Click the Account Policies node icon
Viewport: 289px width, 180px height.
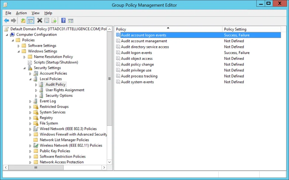pos(36,73)
